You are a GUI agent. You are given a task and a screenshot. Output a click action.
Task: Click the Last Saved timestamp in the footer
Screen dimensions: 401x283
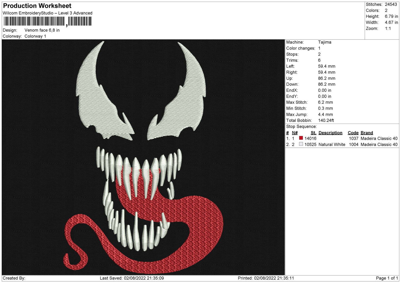tap(132, 278)
